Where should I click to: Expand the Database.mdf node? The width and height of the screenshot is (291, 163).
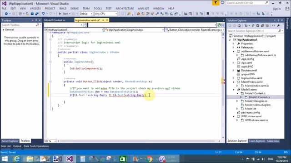pyautogui.click(x=233, y=71)
